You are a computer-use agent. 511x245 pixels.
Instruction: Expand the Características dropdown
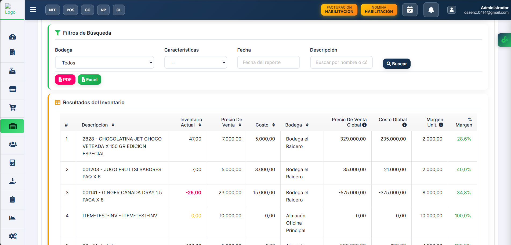click(195, 63)
